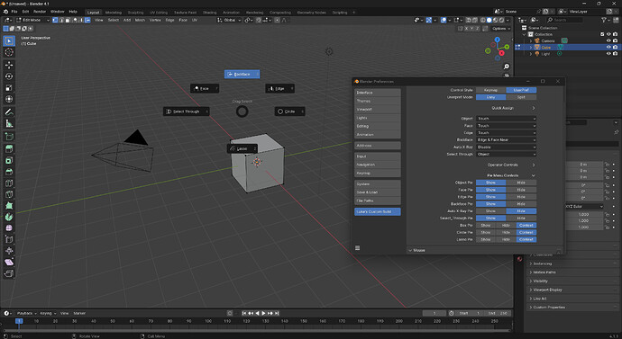The image size is (622, 339).
Task: Open the Render menu
Action: point(40,12)
